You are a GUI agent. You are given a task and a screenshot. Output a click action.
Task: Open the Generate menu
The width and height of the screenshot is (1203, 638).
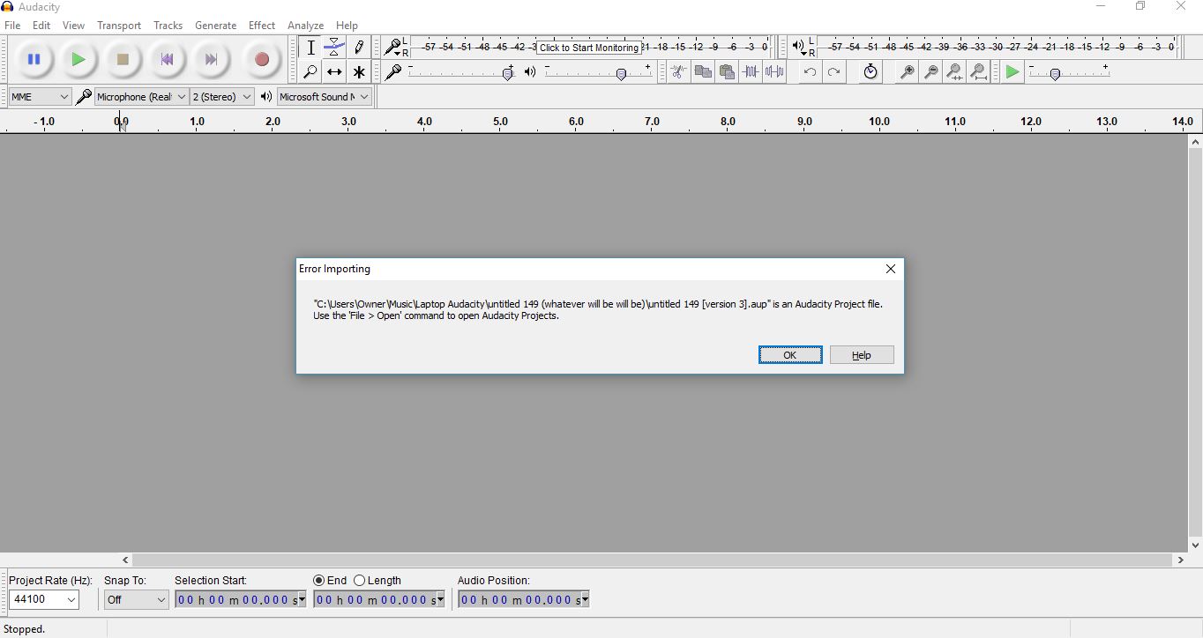(x=215, y=26)
